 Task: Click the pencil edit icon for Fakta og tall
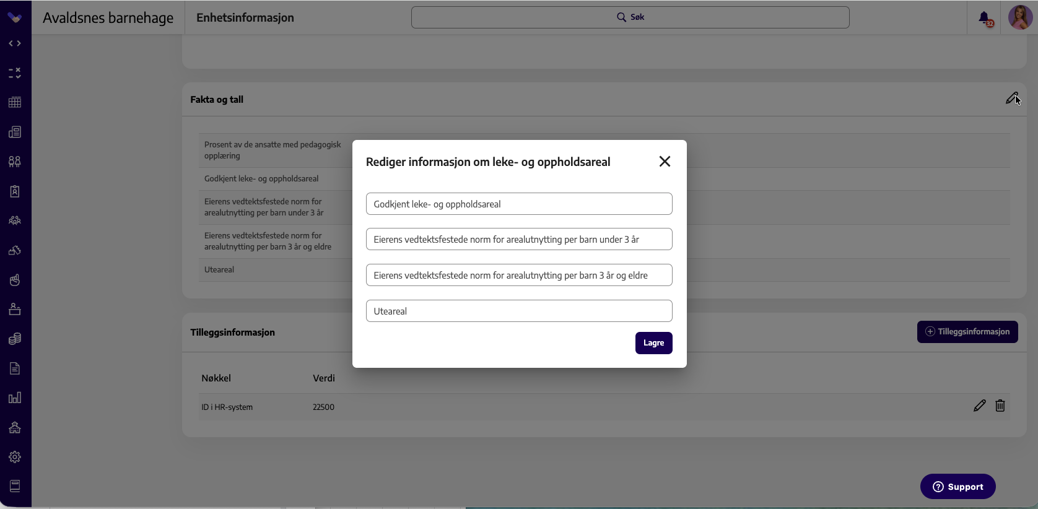tap(1012, 98)
